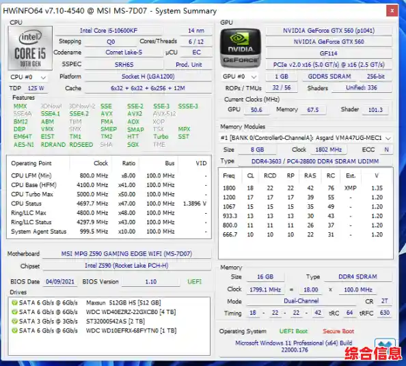406x366 pixels.
Task: Select the 1200 frequency timing row
Action: [306, 197]
